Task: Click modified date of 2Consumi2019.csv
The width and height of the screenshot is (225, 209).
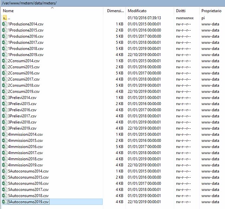Action: 144,91
